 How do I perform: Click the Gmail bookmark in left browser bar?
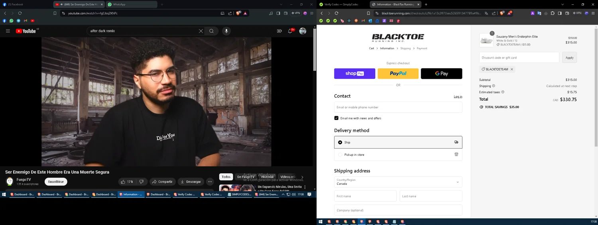26,21
